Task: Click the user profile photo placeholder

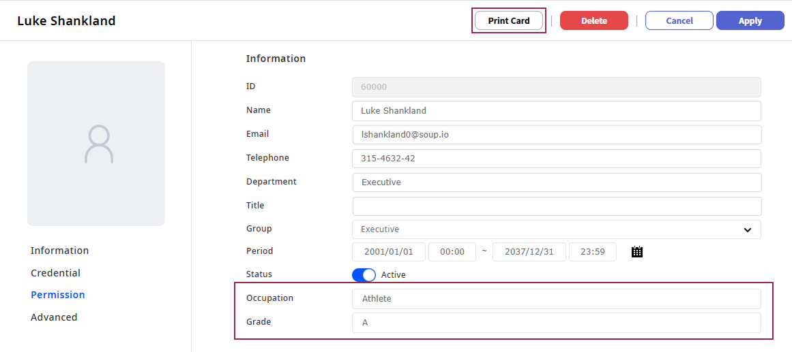Action: pyautogui.click(x=96, y=144)
